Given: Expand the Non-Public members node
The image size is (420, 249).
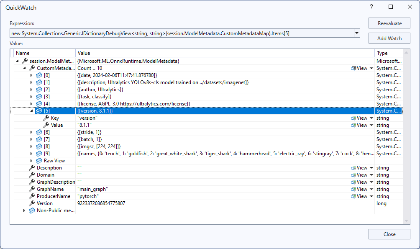Looking at the screenshot, I should (x=24, y=210).
